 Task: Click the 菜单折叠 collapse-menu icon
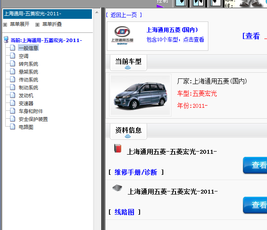click(37, 25)
